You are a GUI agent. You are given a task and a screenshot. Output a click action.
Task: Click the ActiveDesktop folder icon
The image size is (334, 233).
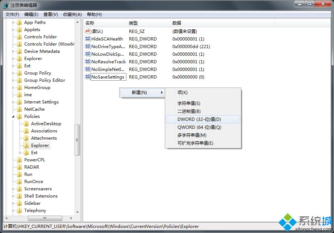[x=26, y=124]
